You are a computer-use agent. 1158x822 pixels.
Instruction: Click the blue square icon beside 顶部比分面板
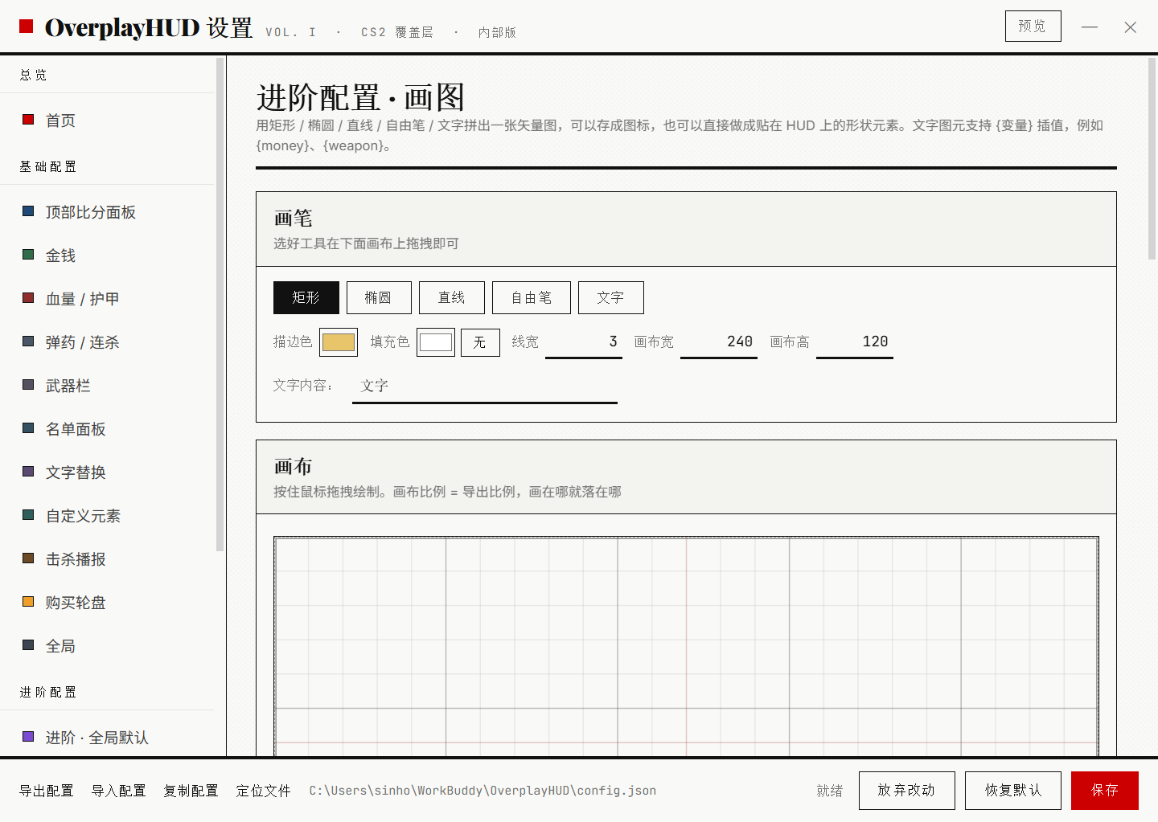[28, 211]
